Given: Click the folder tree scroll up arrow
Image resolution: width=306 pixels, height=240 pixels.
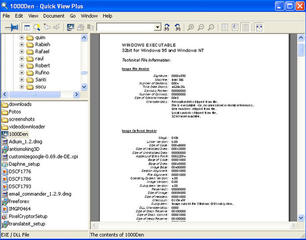Looking at the screenshot, I should coord(84,37).
